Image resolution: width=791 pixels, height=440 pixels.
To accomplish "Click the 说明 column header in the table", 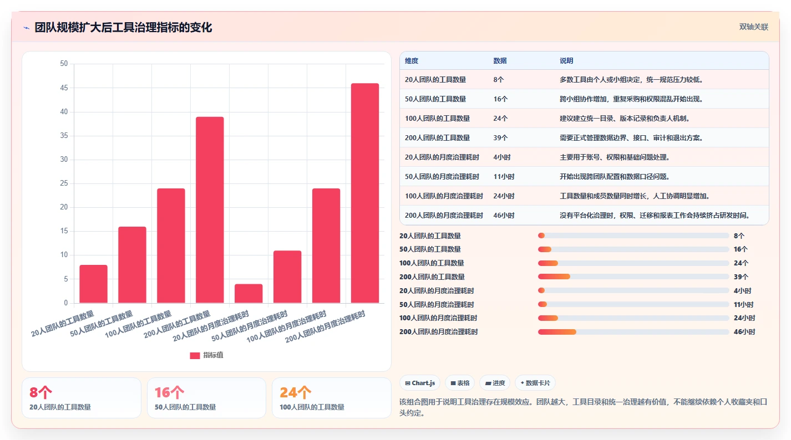I will (566, 60).
